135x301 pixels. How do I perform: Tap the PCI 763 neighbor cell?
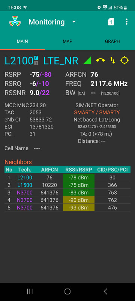pyautogui.click(x=112, y=193)
